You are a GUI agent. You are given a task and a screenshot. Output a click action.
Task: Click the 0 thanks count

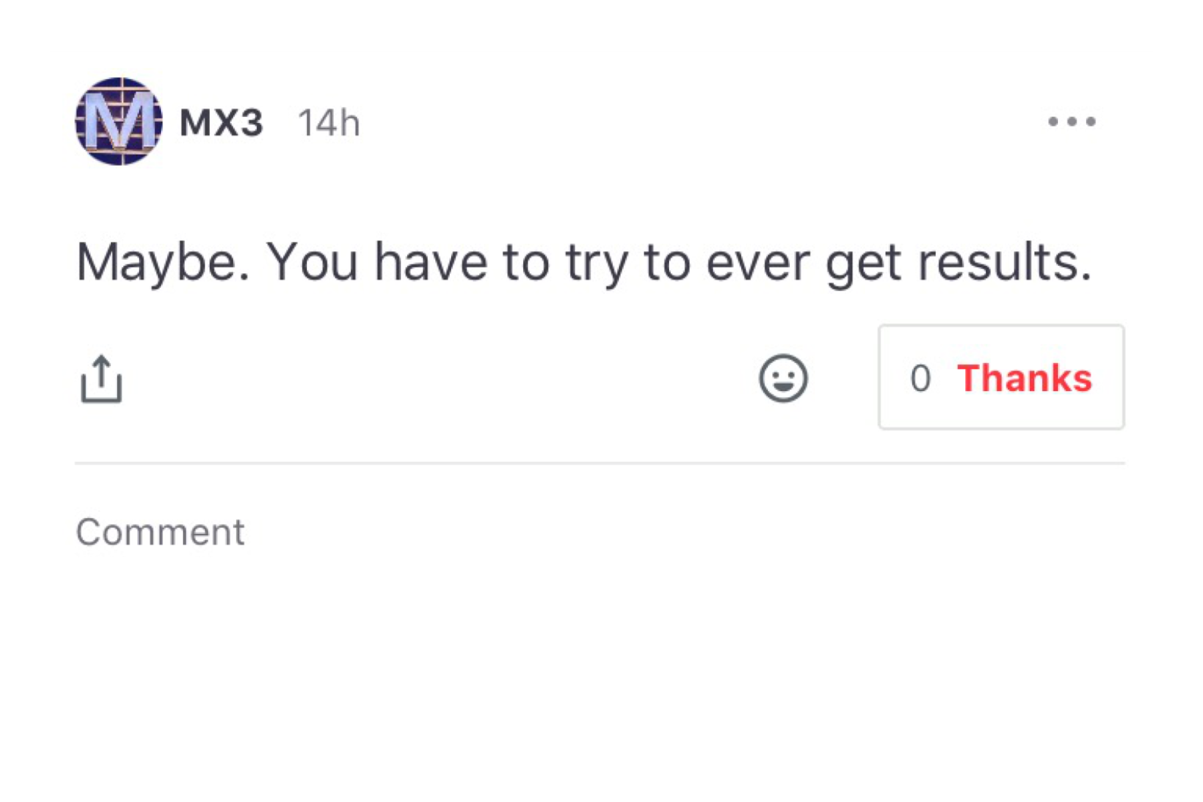coord(920,378)
